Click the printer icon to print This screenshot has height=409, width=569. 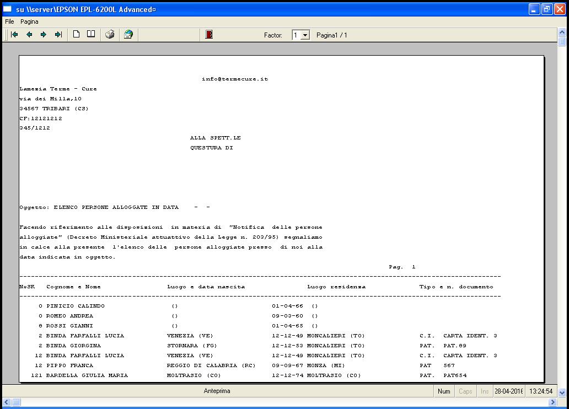click(x=110, y=35)
